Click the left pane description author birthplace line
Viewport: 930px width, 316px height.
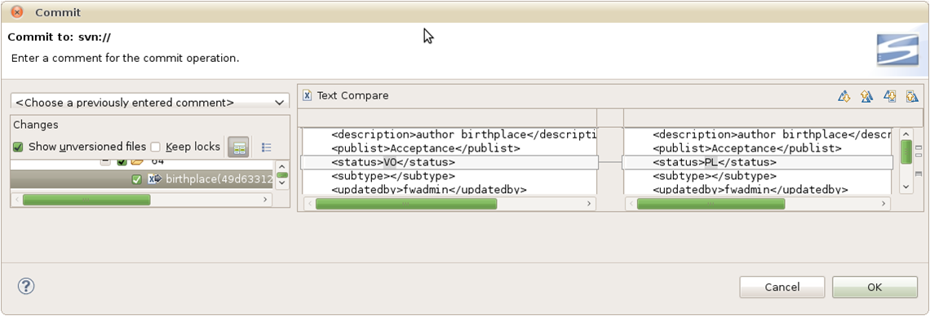[x=464, y=134]
